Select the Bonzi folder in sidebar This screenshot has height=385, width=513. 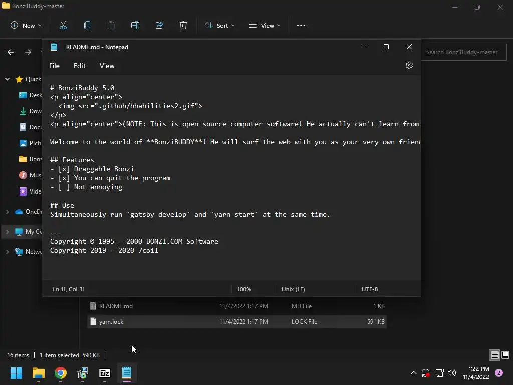(31, 159)
